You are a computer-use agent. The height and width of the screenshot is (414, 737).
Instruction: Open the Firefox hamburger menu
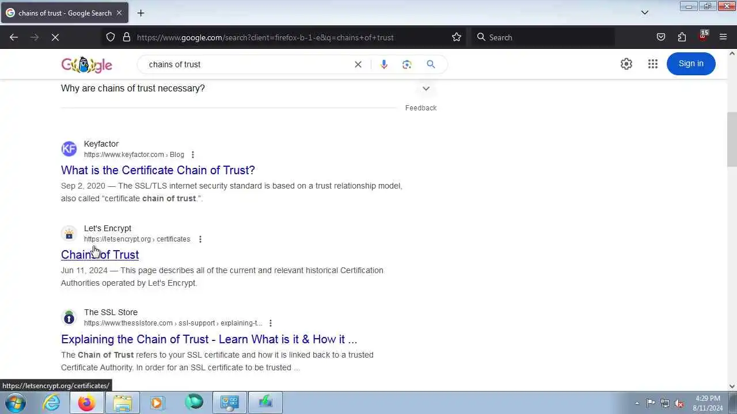(723, 37)
